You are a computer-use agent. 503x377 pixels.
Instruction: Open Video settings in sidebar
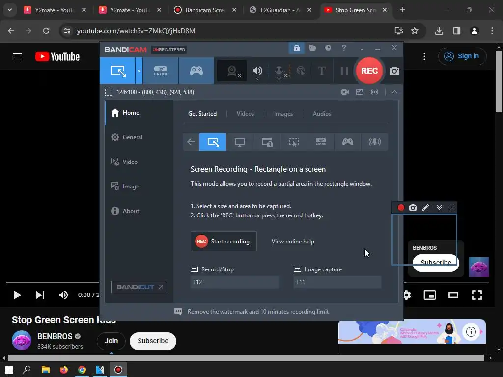click(x=139, y=162)
